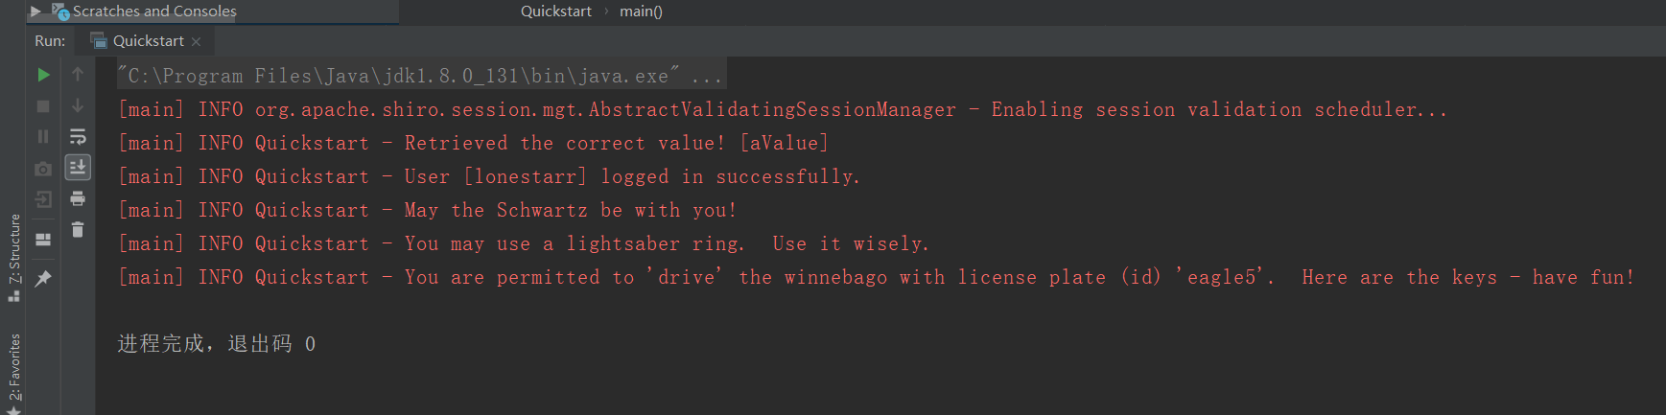The height and width of the screenshot is (415, 1666).
Task: Close the Quickstart run tab
Action: (x=197, y=41)
